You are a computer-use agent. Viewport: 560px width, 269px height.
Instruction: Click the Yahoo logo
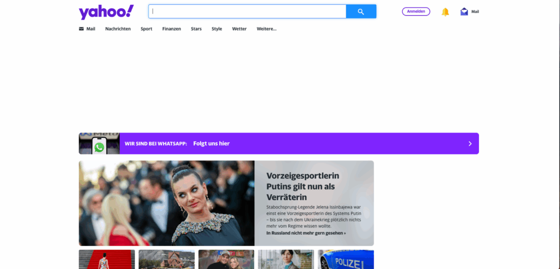click(x=106, y=12)
